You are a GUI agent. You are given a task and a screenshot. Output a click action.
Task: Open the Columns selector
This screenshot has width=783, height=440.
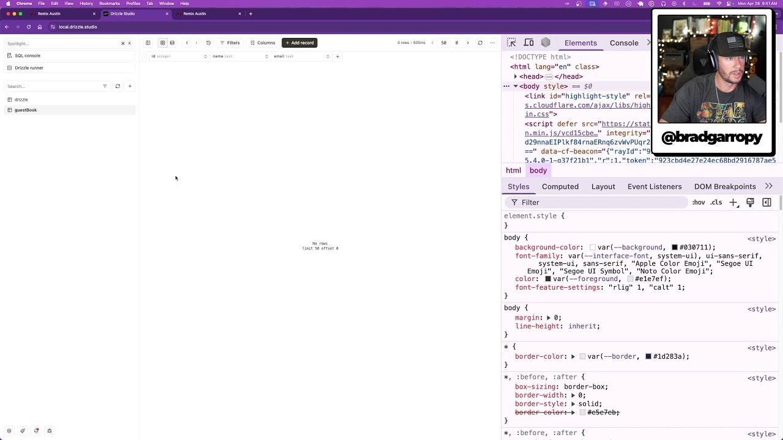point(263,43)
